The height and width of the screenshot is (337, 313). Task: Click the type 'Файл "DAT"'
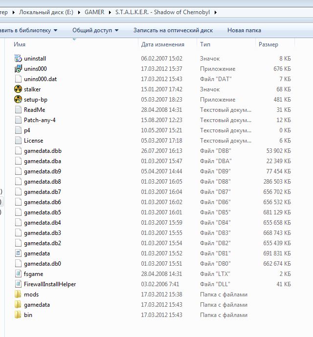point(216,79)
